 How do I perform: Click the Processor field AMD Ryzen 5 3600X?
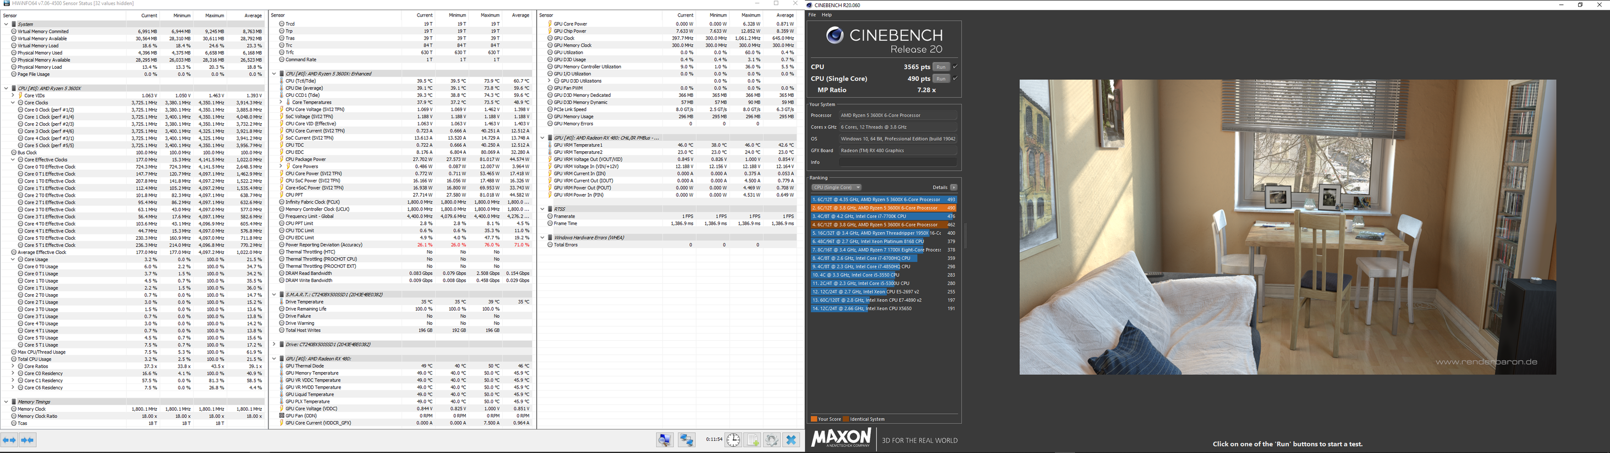[898, 115]
